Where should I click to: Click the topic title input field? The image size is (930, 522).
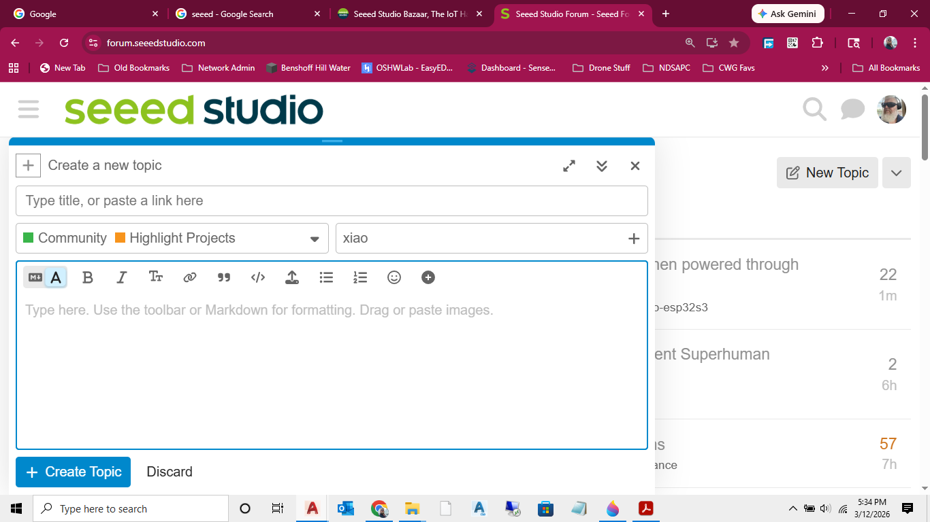tap(332, 201)
